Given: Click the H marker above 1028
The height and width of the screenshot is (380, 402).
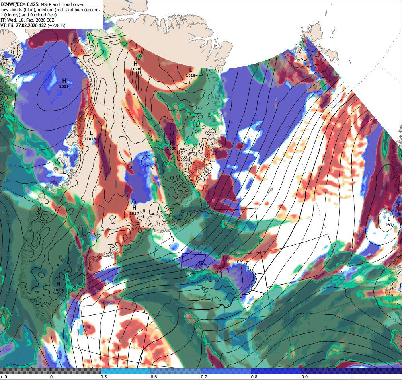Looking at the screenshot, I should (x=135, y=64).
